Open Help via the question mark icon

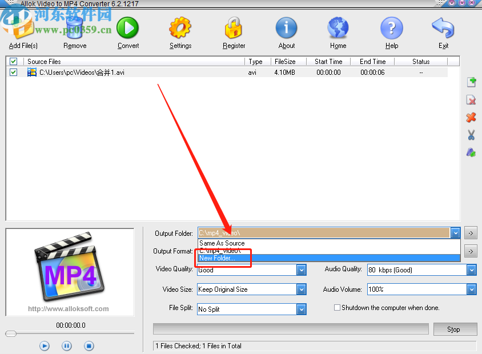coord(392,28)
